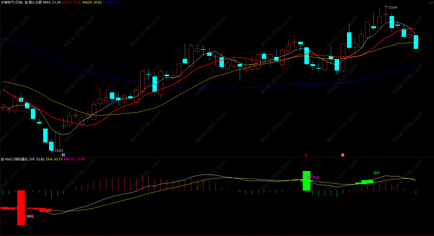Click the 结构形成 annotation in MACD panel
This screenshot has width=434, height=236.
(313, 177)
